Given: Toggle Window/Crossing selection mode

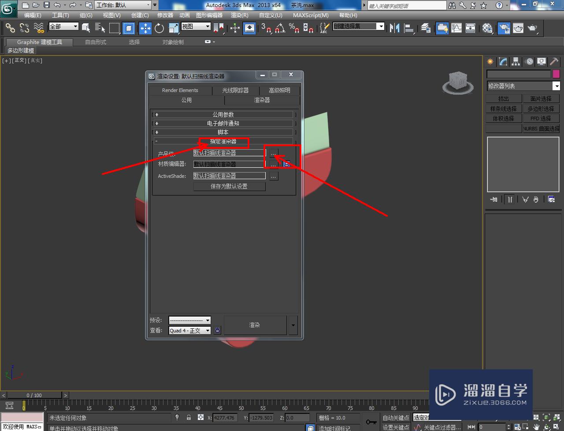Looking at the screenshot, I should pyautogui.click(x=129, y=28).
